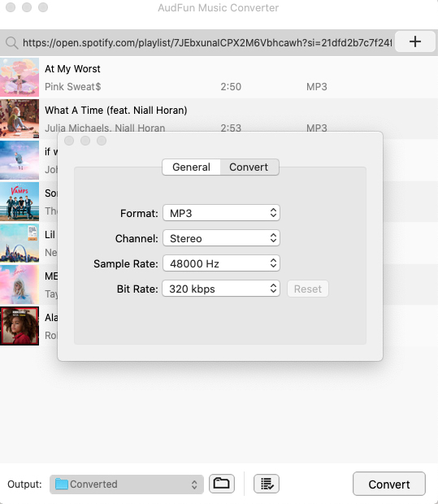Open the Sample Rate dropdown 48000 Hz

(x=221, y=263)
